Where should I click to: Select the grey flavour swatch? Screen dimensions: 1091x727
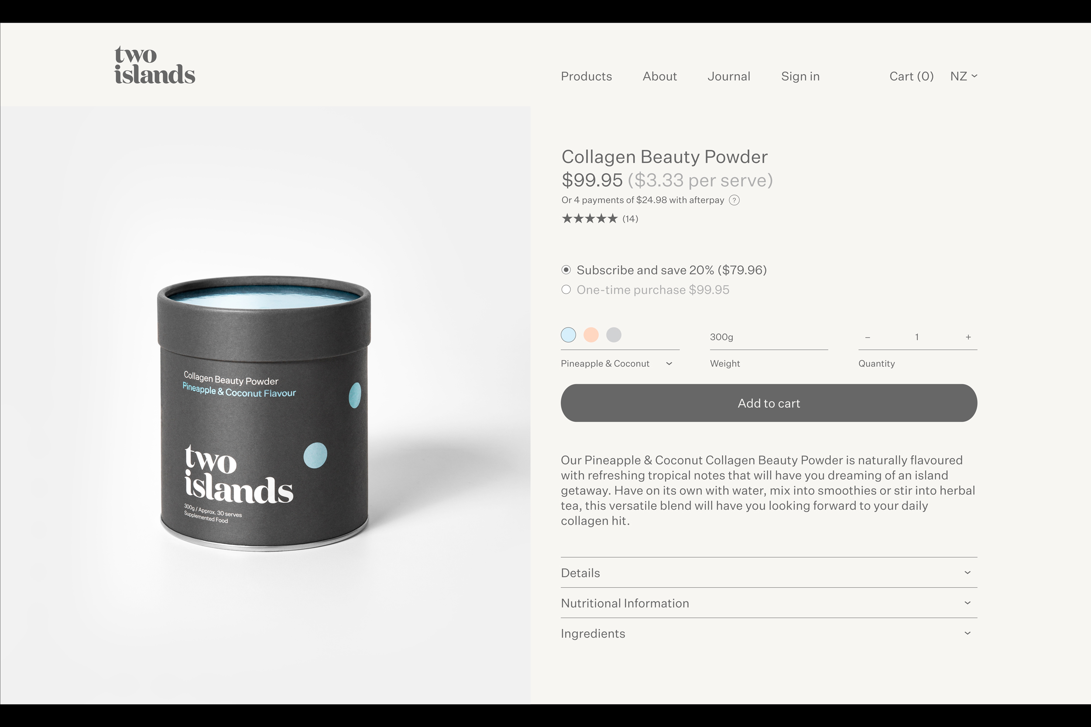614,335
